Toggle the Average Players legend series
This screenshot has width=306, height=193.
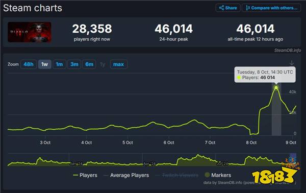[126, 175]
